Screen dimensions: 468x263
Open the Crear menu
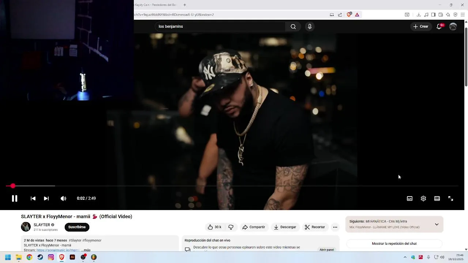(420, 26)
